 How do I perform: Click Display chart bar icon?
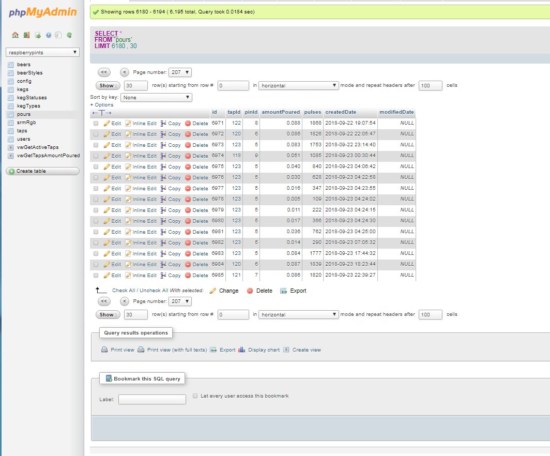[x=242, y=349]
